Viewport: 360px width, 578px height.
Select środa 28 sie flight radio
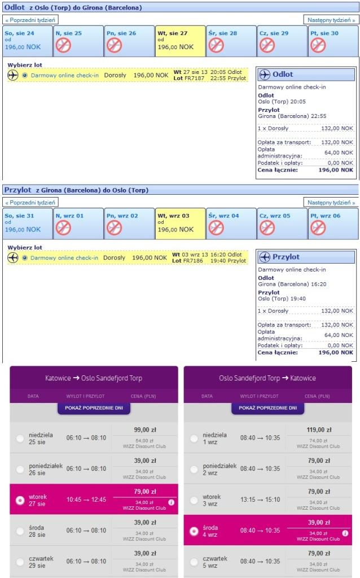pyautogui.click(x=20, y=531)
